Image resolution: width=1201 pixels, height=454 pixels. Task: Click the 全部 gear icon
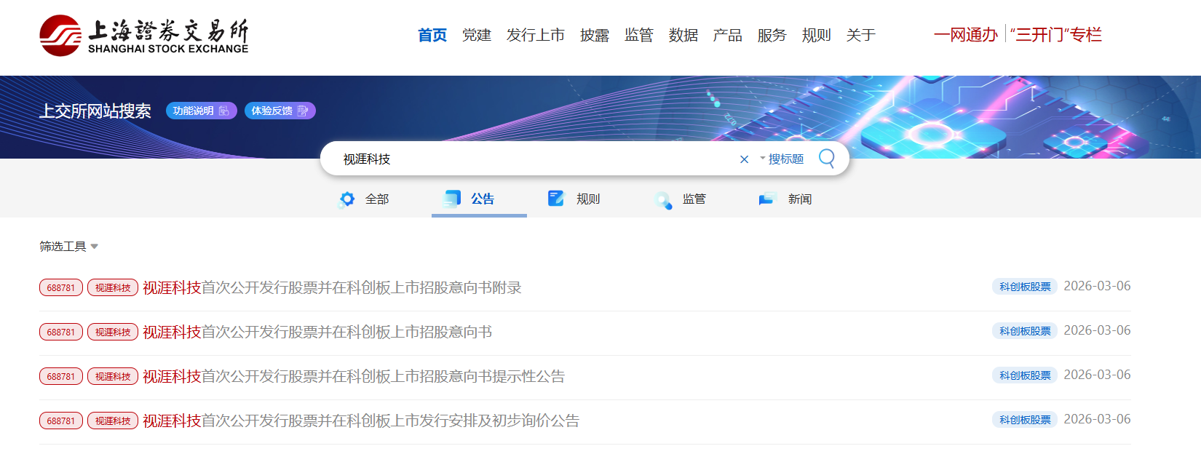coord(347,199)
